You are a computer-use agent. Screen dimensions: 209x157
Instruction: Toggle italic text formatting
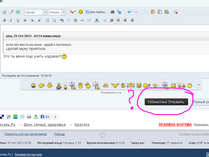pos(11,20)
